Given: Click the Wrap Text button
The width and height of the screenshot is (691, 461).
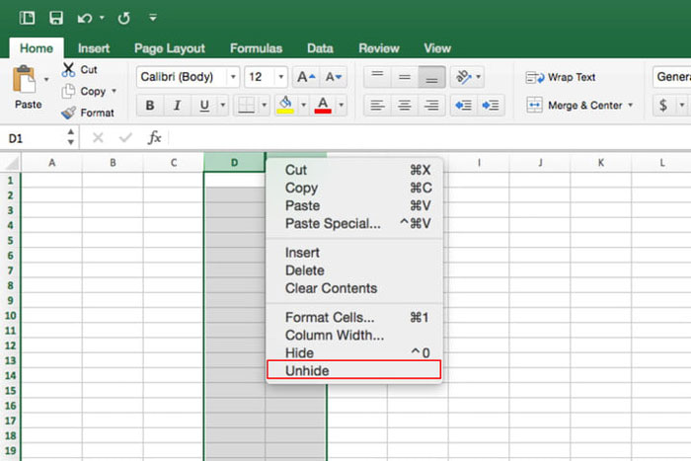Looking at the screenshot, I should point(561,78).
